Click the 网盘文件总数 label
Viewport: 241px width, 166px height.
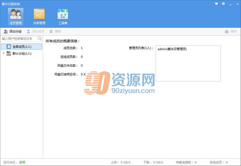point(68,66)
